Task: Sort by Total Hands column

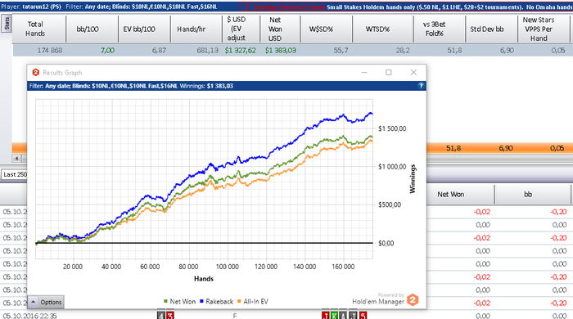Action: pos(39,29)
